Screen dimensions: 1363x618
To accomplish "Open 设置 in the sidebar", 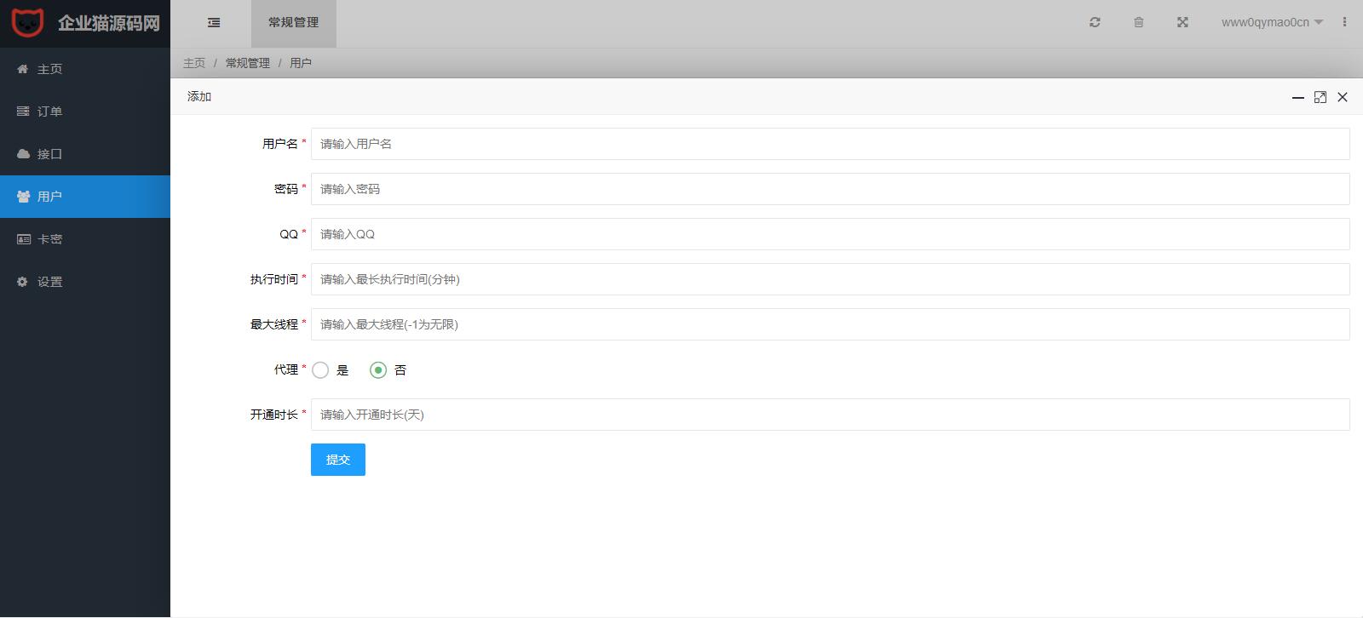I will tap(85, 282).
